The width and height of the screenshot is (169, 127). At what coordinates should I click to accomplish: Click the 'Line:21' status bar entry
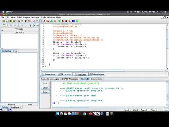point(127,110)
